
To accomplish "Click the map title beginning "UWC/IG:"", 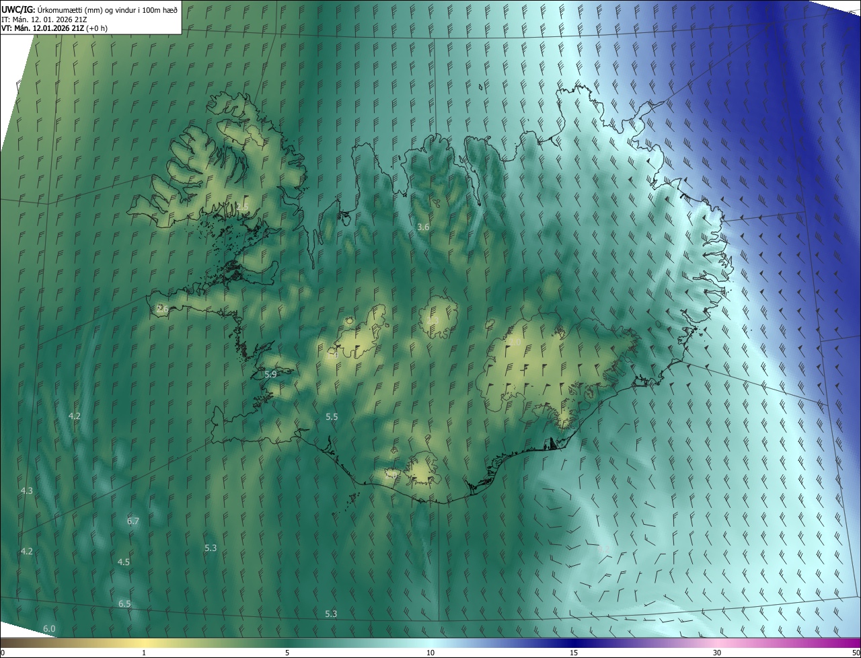I will point(90,9).
